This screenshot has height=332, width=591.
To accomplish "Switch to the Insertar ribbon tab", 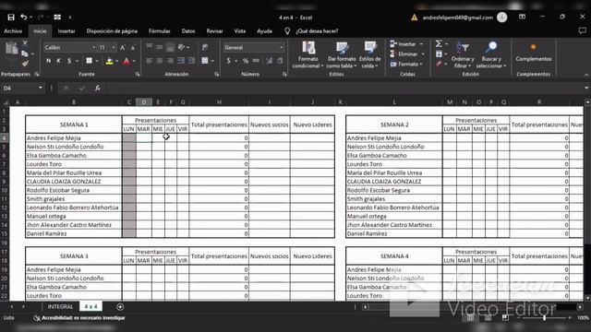I will (x=66, y=31).
